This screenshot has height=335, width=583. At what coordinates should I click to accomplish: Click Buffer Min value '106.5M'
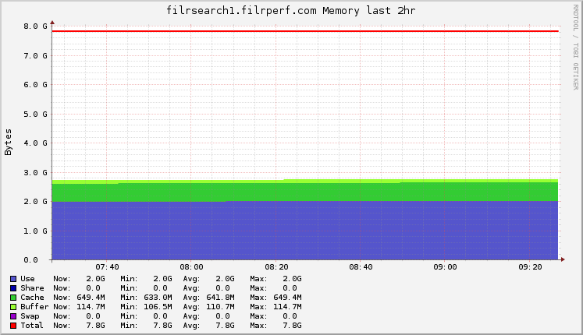pyautogui.click(x=158, y=307)
